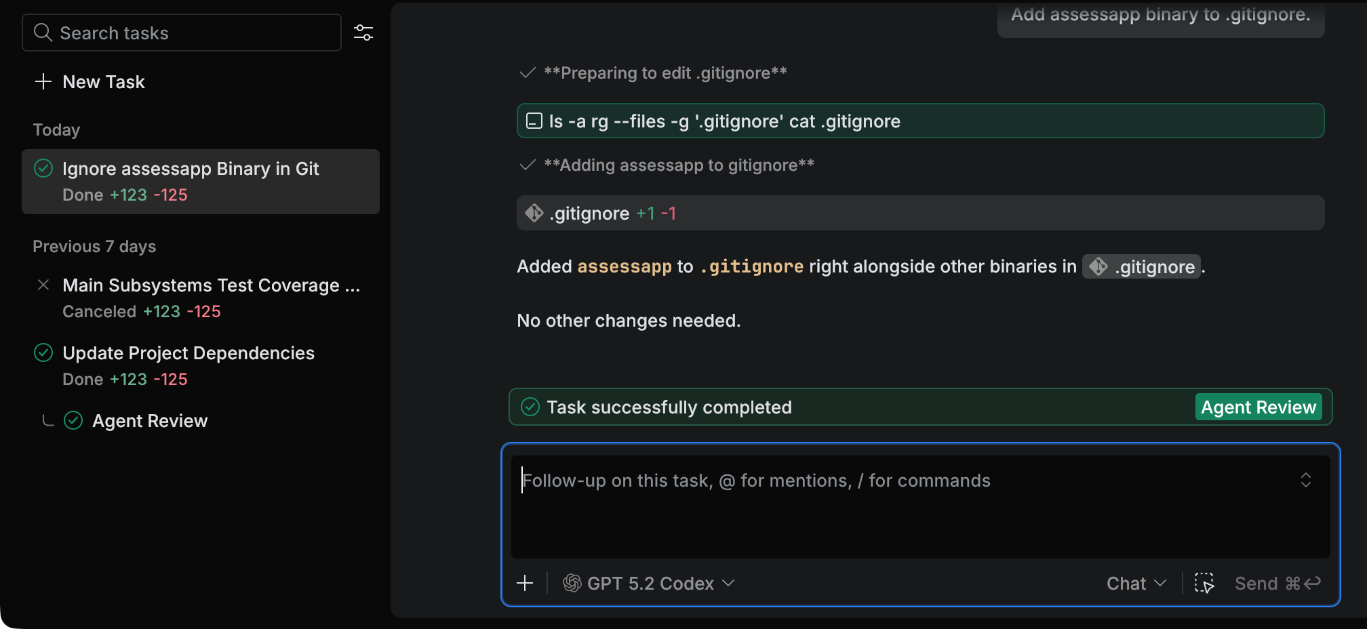Select the cursor selection icon beside Send
Viewport: 1367px width, 629px height.
coord(1204,583)
